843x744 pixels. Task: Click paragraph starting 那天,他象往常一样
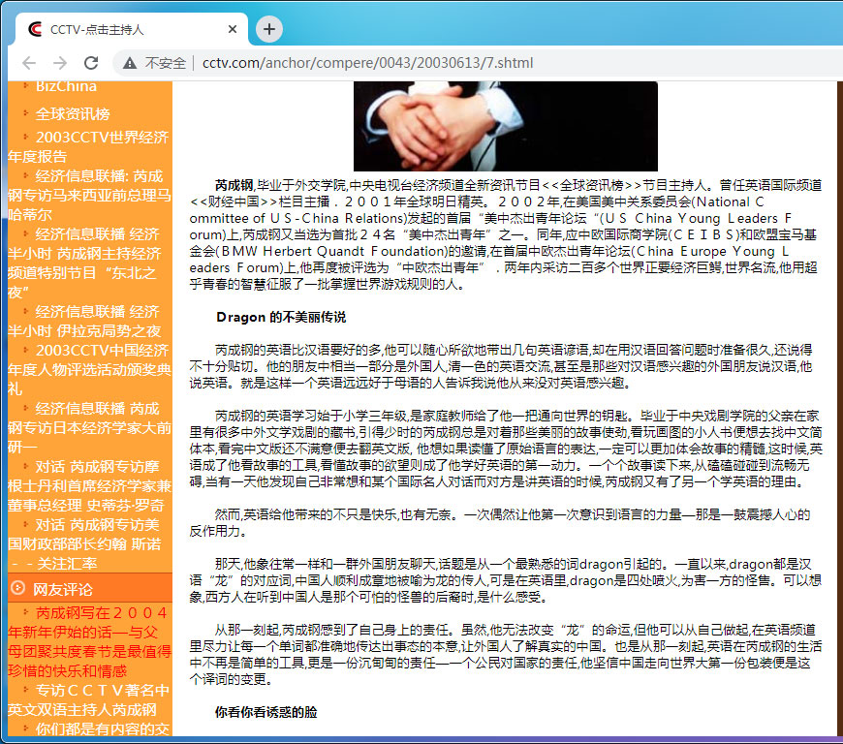tap(506, 580)
